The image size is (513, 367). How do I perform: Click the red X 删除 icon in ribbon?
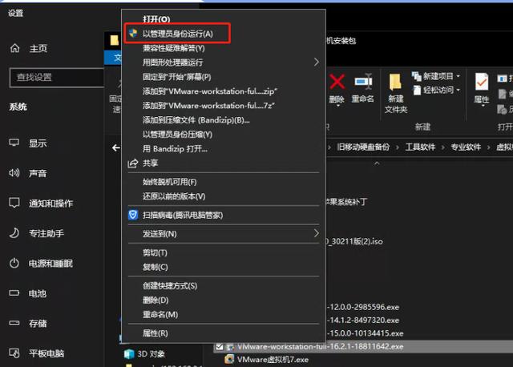(x=337, y=82)
